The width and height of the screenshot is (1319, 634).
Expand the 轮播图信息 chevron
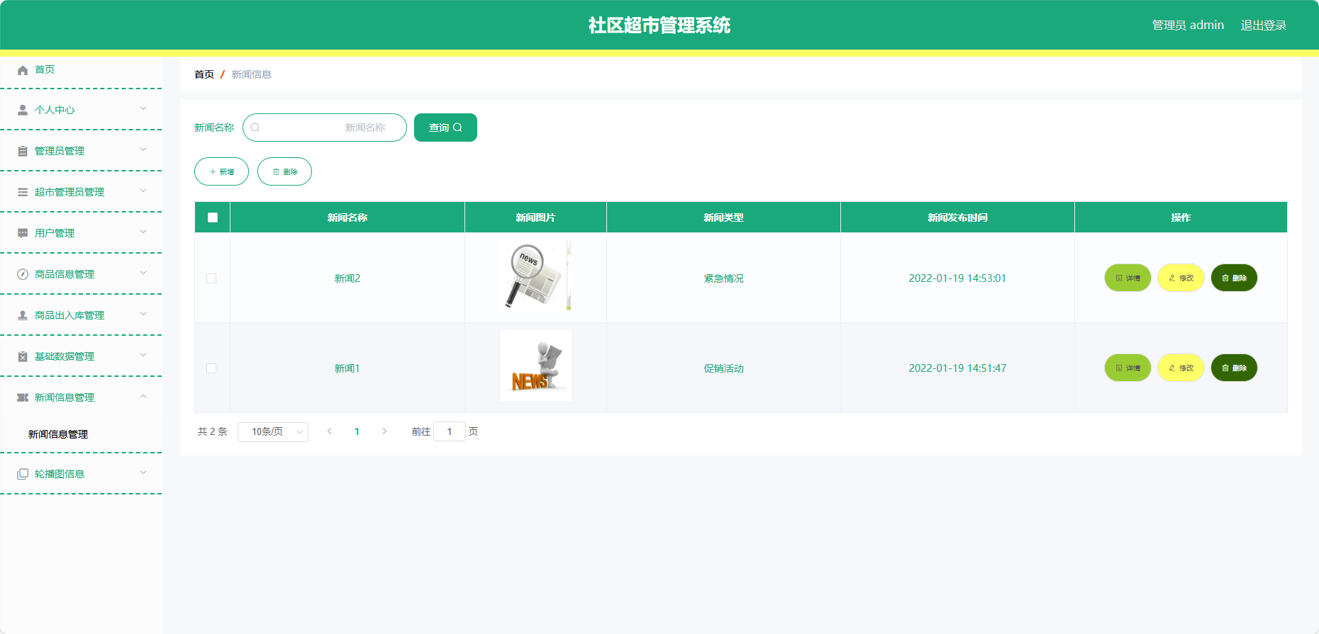point(143,472)
